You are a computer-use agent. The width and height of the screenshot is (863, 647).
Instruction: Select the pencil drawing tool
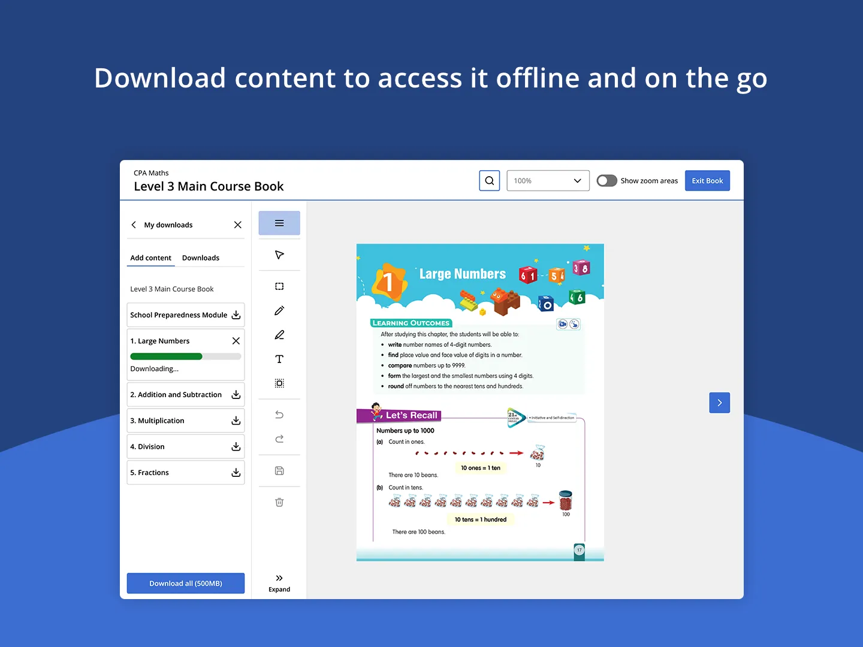click(279, 311)
